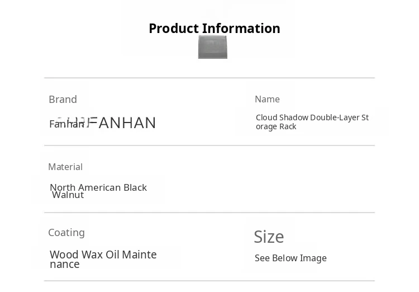Click North American Black material text
The height and width of the screenshot is (292, 419).
click(98, 187)
